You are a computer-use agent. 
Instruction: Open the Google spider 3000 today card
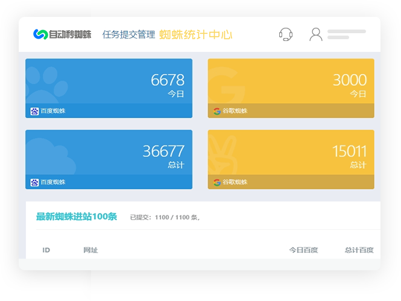point(291,88)
